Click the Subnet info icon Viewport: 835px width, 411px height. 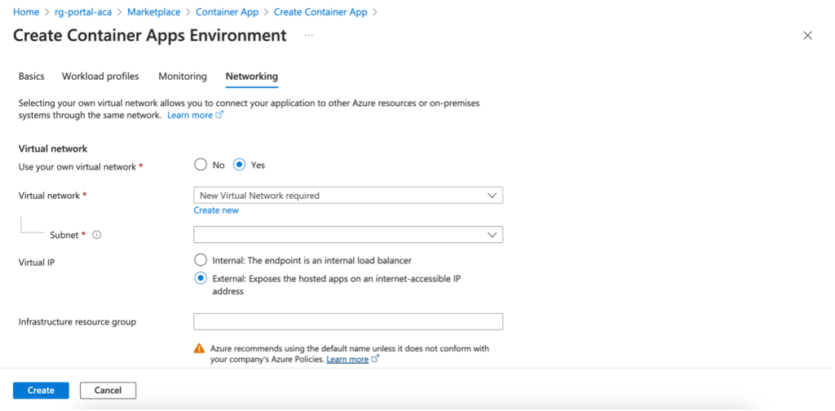coord(96,235)
